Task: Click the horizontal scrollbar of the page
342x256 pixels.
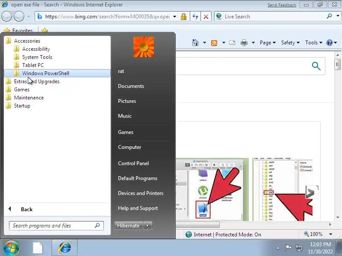Action: coord(198,224)
